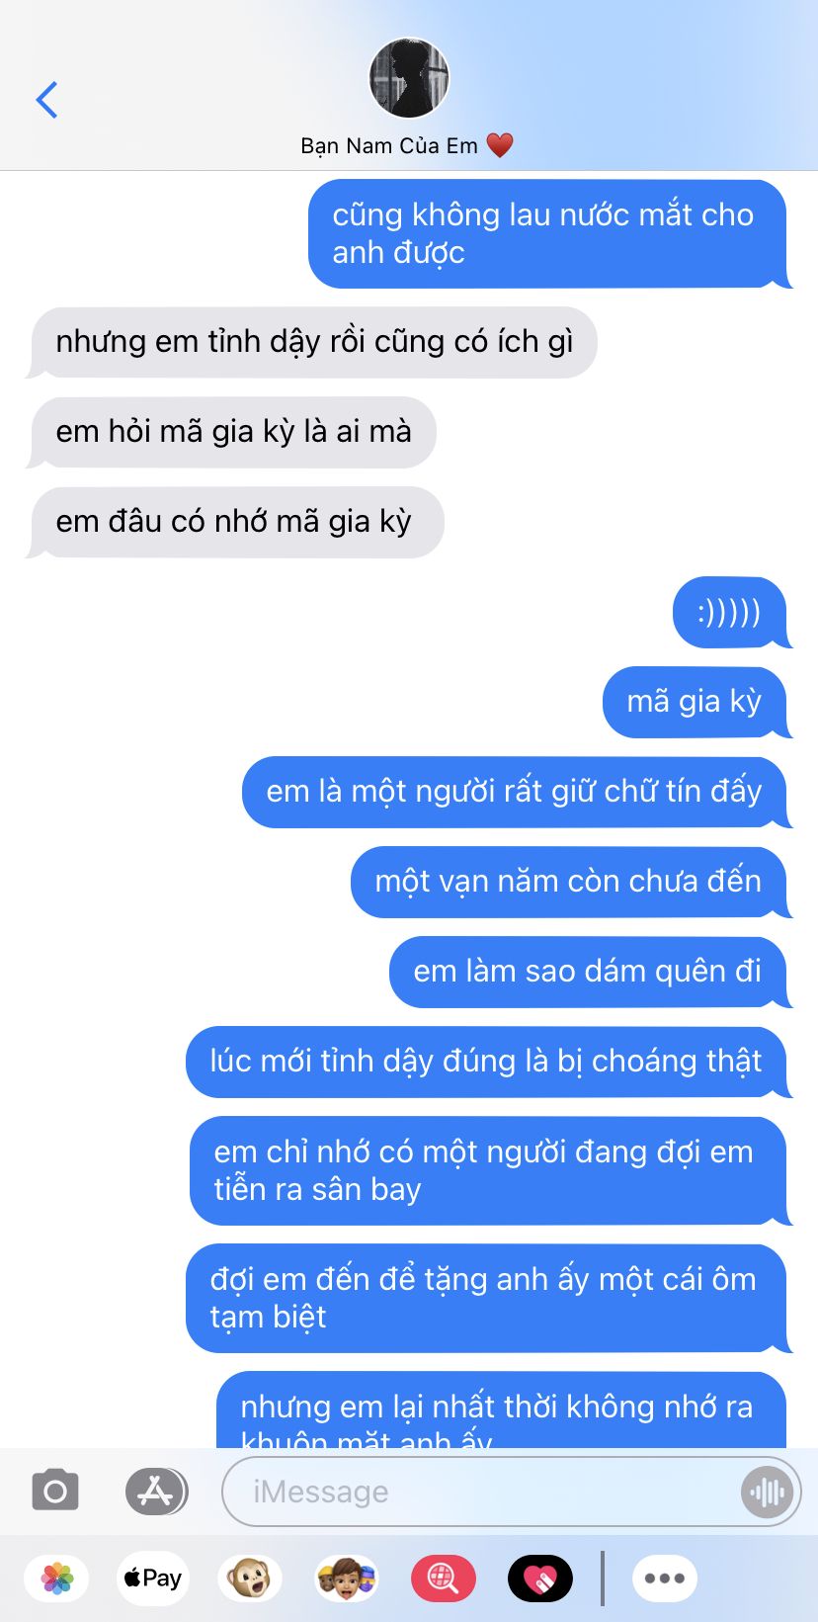
Task: Tap the "em hỏi mã gia kỳ là ai mà" message
Action: 234,432
